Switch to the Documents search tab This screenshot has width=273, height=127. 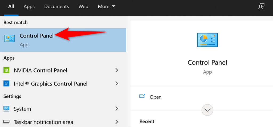tap(56, 6)
